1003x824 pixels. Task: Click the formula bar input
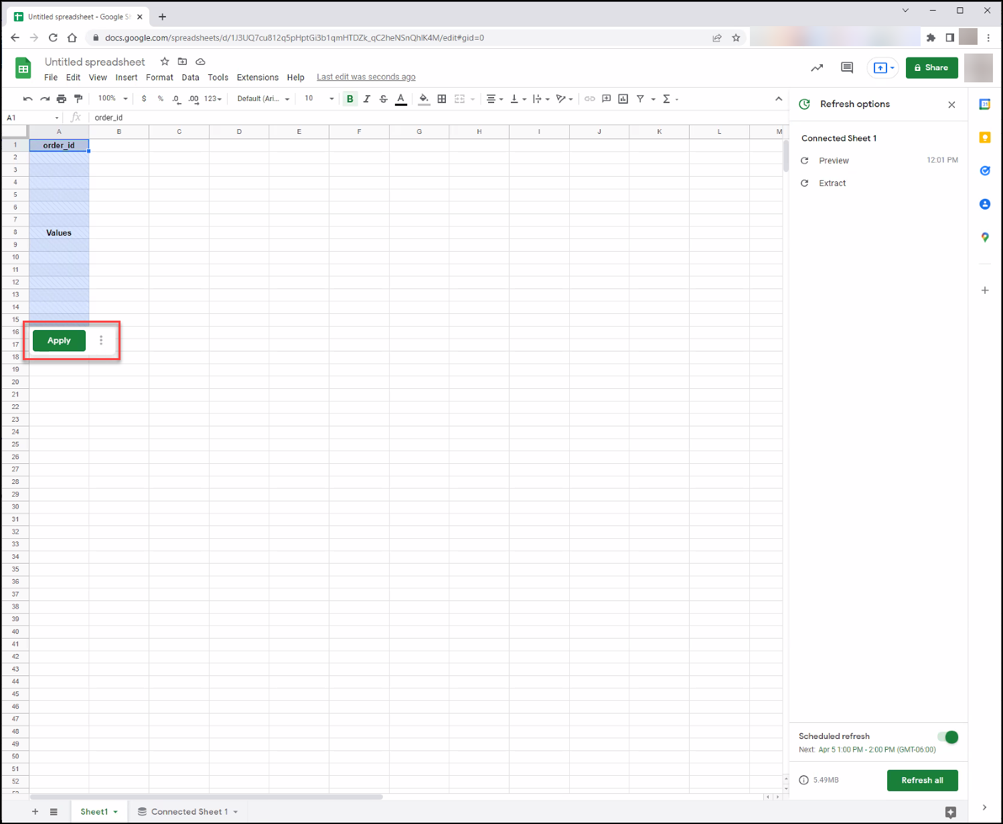(x=435, y=117)
